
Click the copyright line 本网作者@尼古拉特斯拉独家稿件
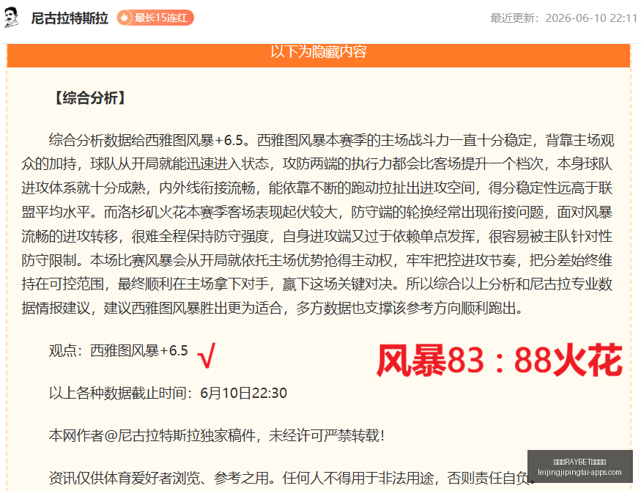[x=217, y=436]
